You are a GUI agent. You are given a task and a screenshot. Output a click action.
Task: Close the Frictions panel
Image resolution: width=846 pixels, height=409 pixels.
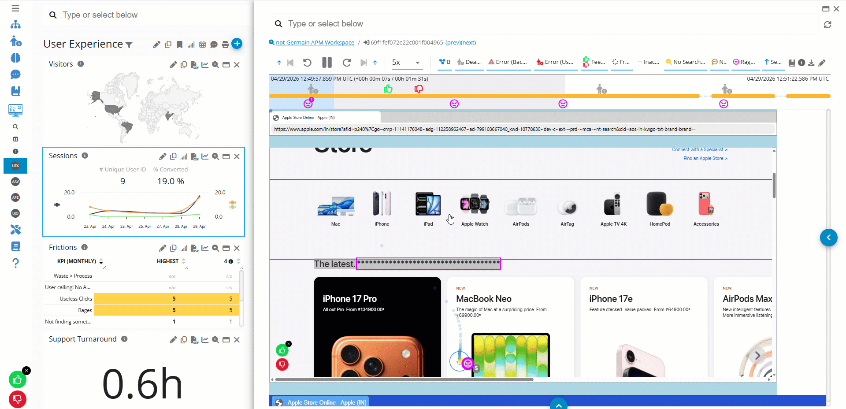[237, 248]
